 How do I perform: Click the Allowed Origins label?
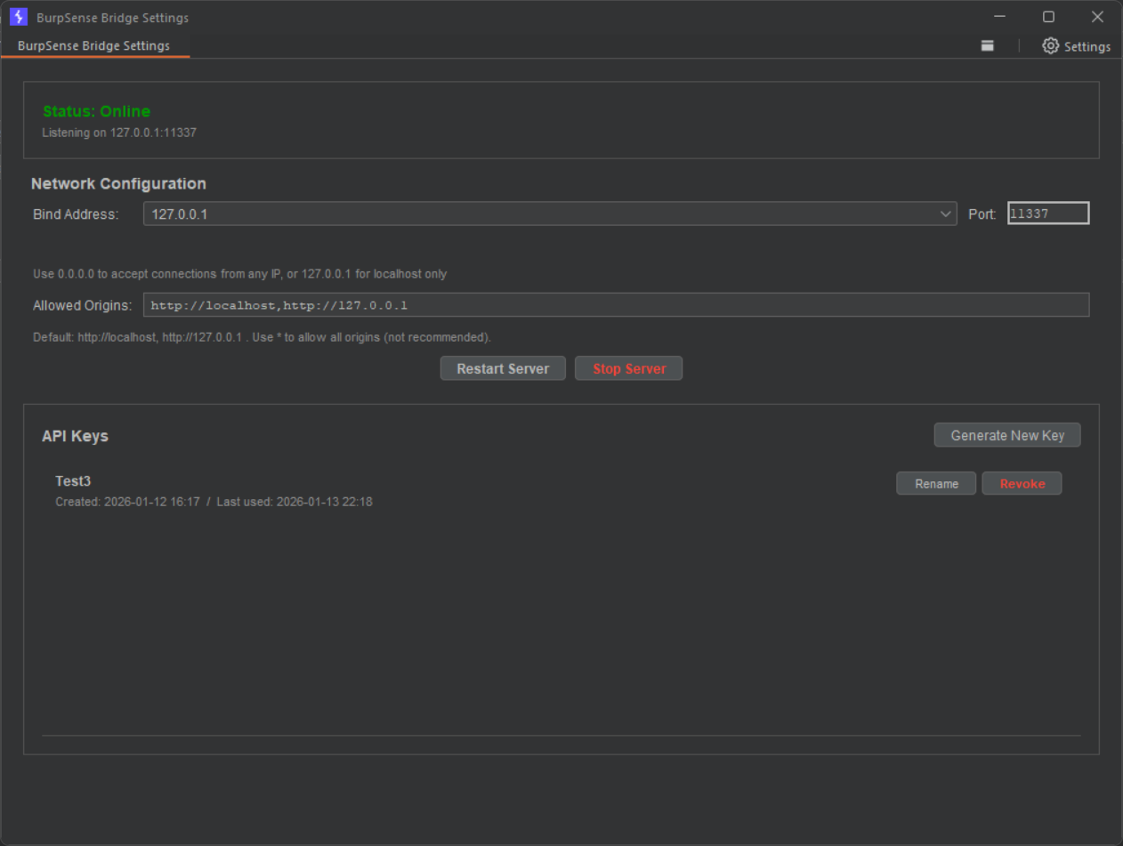coord(83,306)
